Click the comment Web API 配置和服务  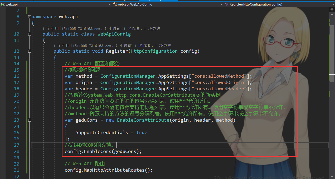click(92, 63)
